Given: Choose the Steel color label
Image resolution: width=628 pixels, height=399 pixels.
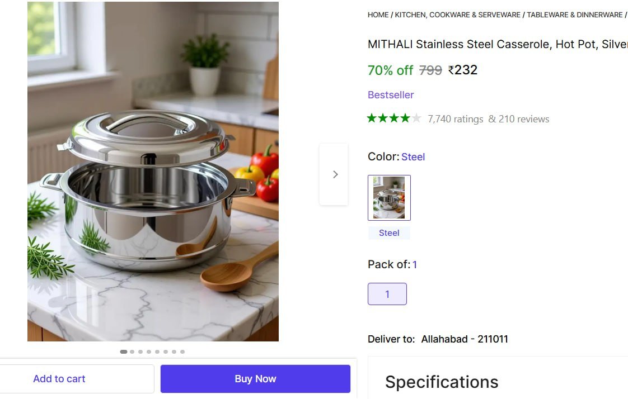Looking at the screenshot, I should pos(389,233).
